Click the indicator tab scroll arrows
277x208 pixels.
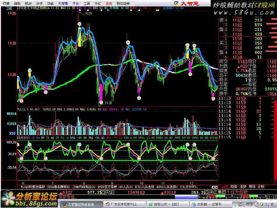coord(215,187)
